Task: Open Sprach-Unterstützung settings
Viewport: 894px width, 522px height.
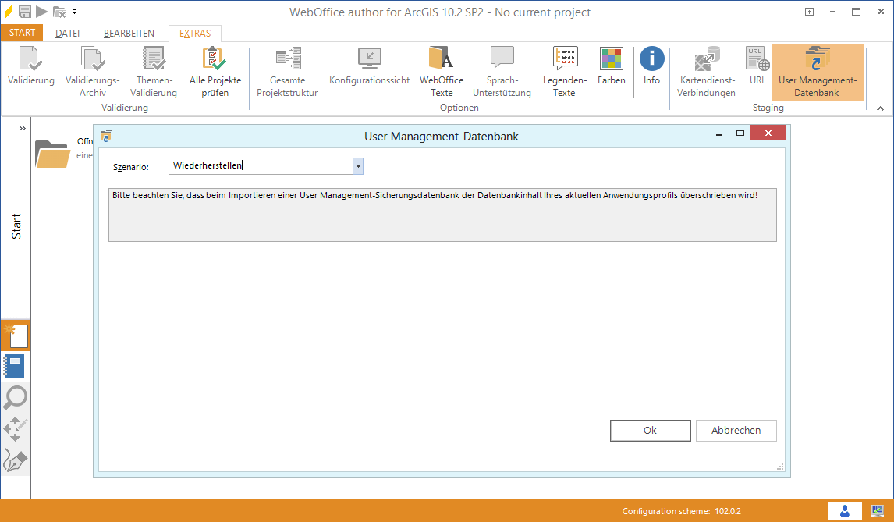Action: point(502,69)
